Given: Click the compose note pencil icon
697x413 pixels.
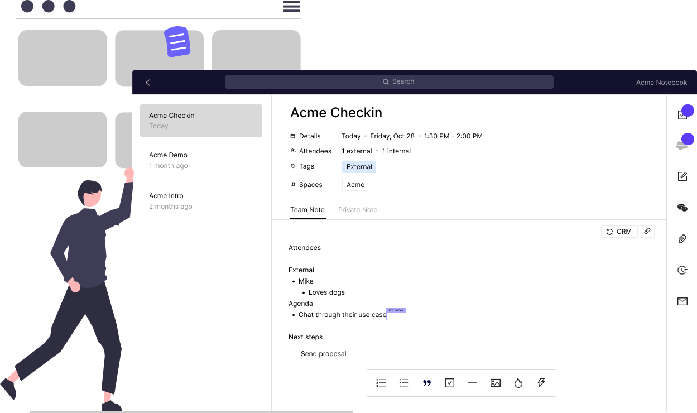Looking at the screenshot, I should coord(682,176).
